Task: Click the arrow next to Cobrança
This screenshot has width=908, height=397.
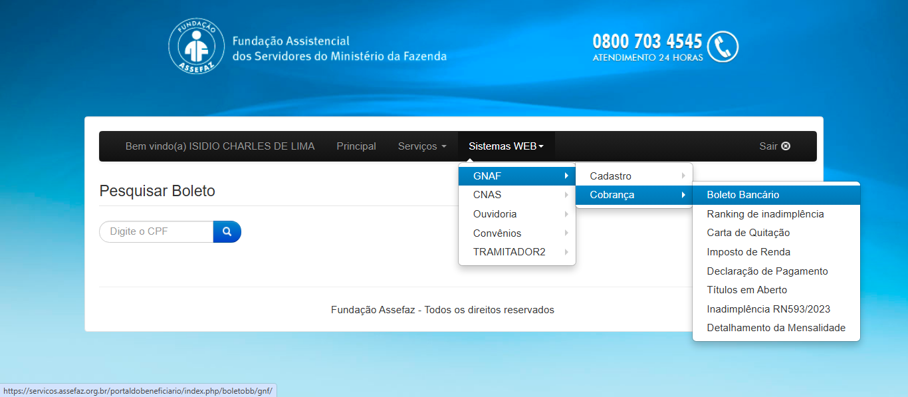Action: [683, 195]
